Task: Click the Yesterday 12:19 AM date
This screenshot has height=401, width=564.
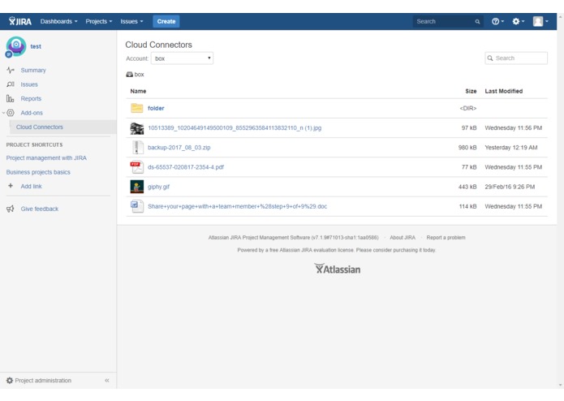Action: (x=511, y=148)
